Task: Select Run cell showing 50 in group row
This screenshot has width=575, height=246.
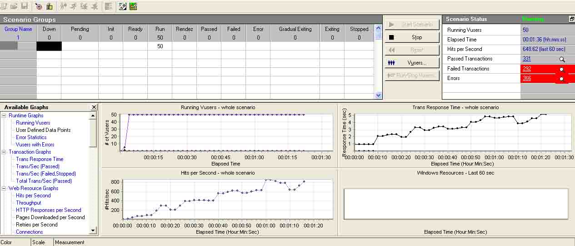Action: click(160, 46)
